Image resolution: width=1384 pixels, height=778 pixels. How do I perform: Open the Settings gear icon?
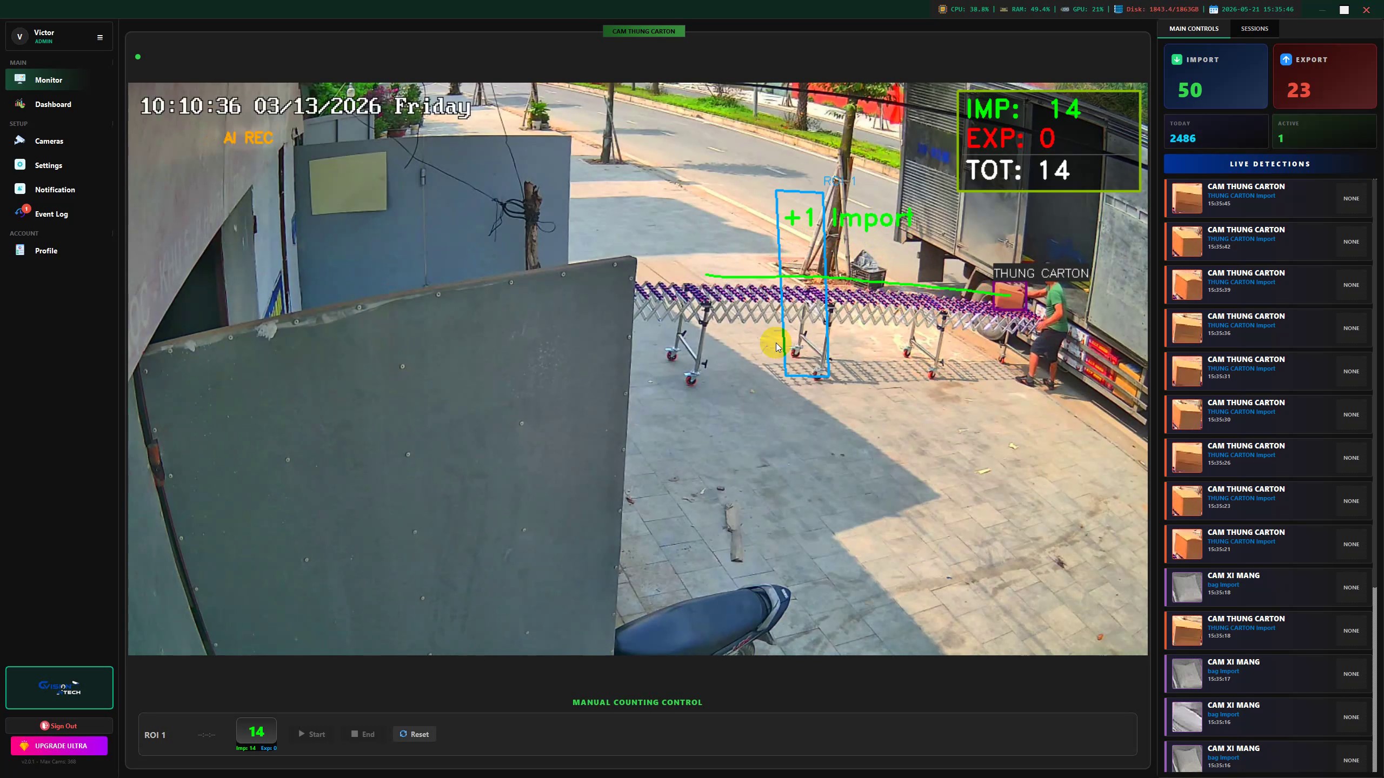click(20, 165)
